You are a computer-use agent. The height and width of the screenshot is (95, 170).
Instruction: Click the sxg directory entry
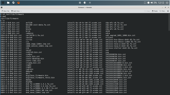[107, 52]
